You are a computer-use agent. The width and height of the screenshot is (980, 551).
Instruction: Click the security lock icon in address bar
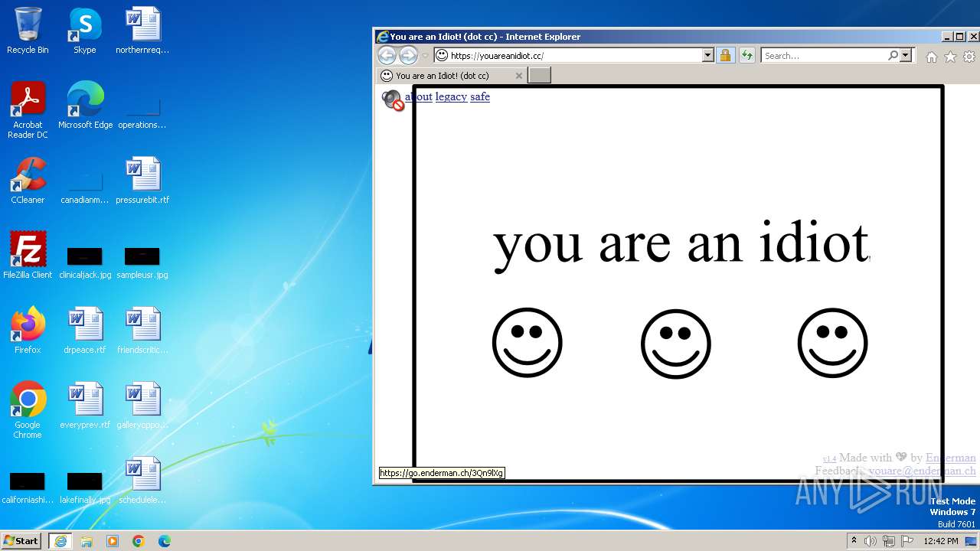click(x=725, y=55)
